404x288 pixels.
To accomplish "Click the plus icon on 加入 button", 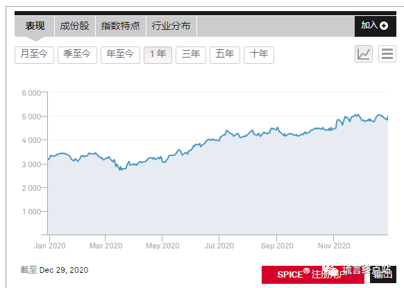I will click(x=384, y=26).
